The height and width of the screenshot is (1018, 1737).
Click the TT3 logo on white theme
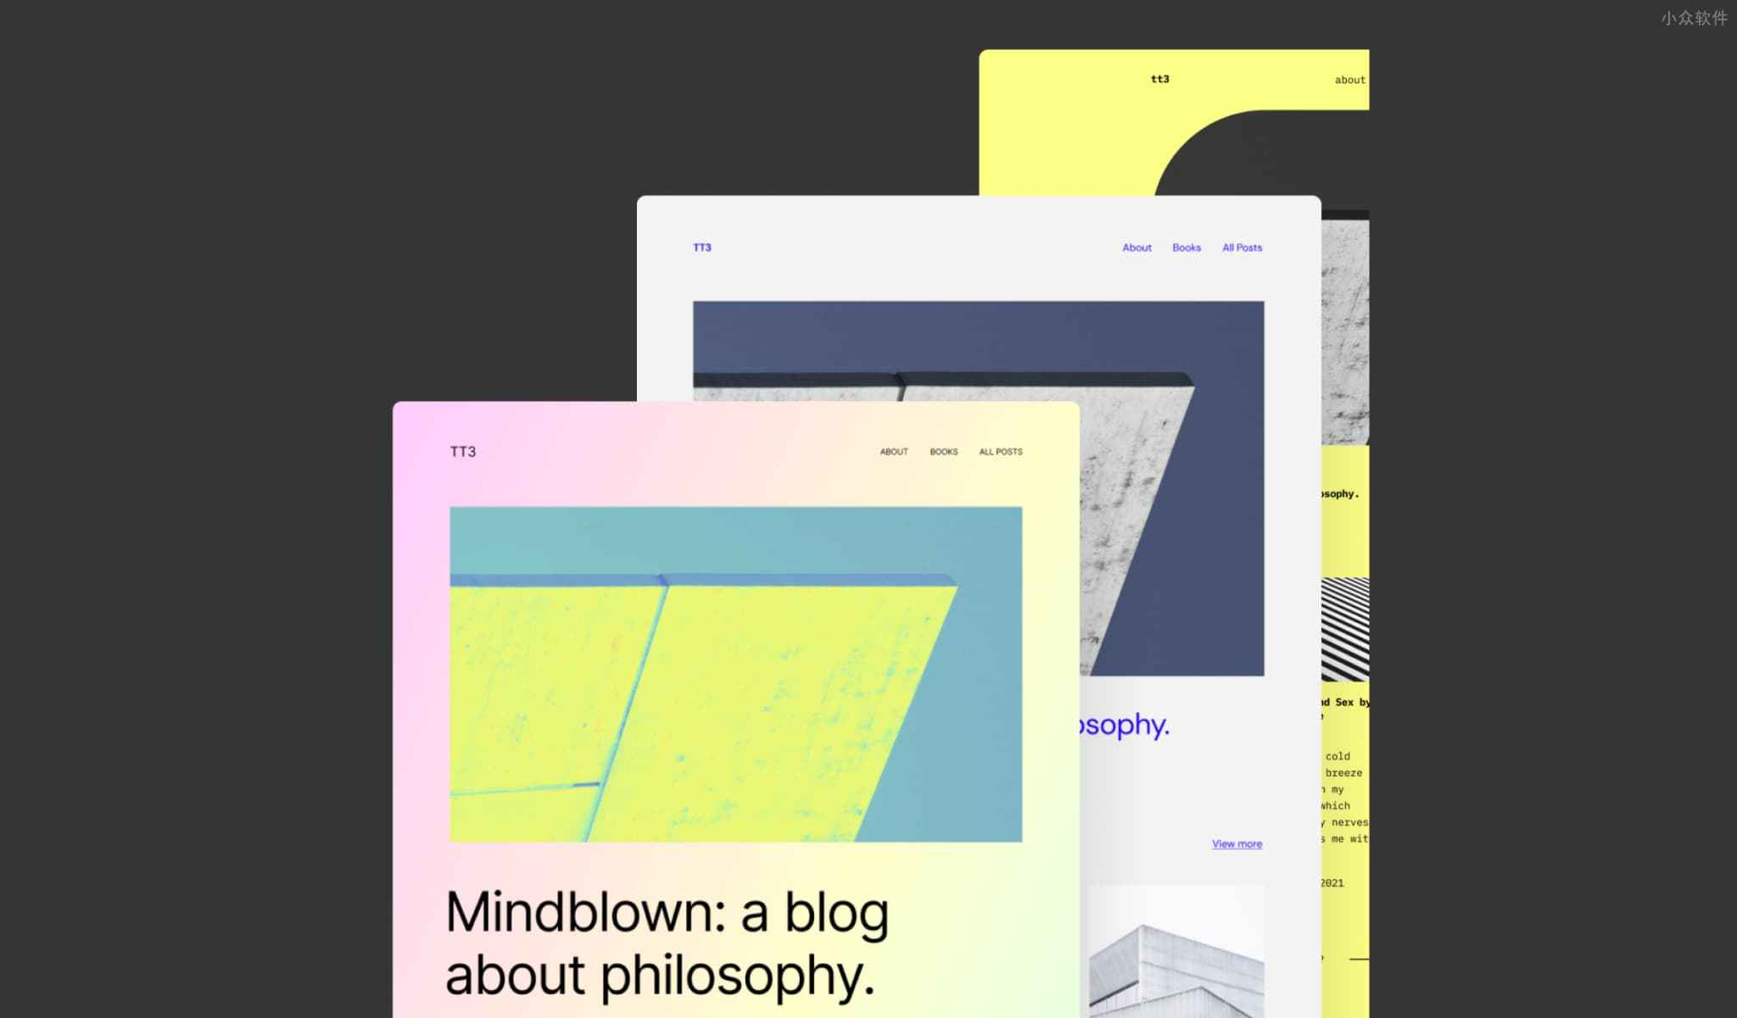pyautogui.click(x=701, y=248)
